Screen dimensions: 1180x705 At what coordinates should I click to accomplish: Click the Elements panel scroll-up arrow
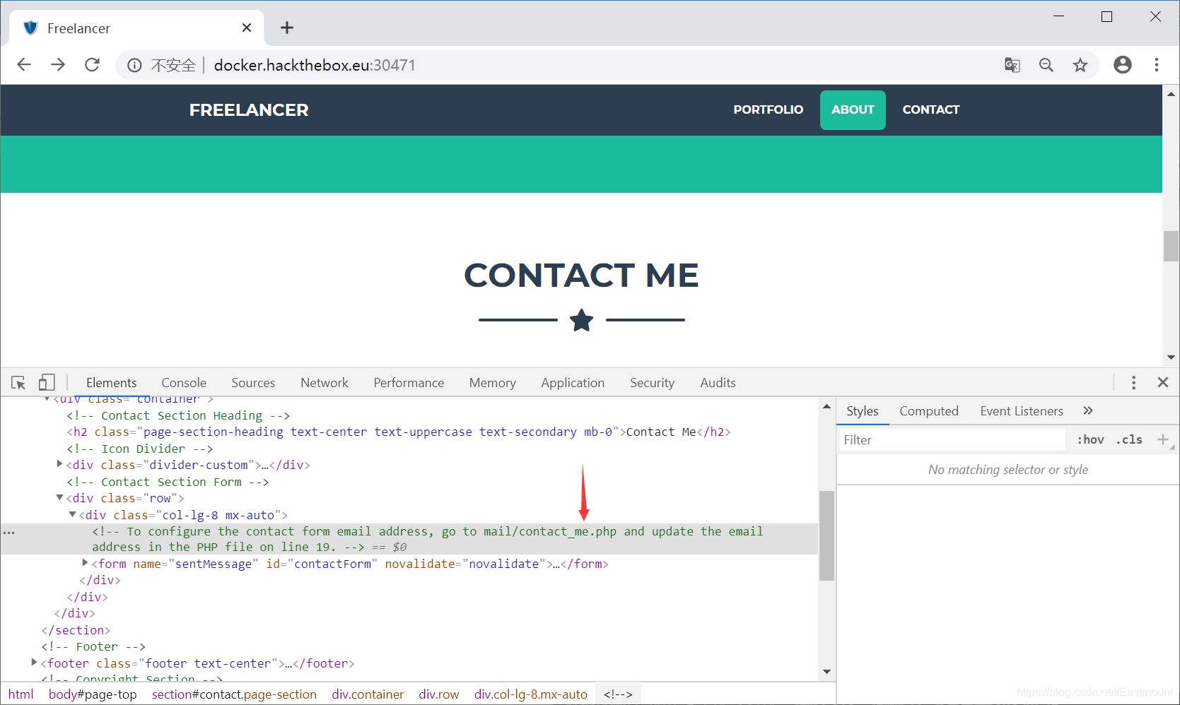826,406
